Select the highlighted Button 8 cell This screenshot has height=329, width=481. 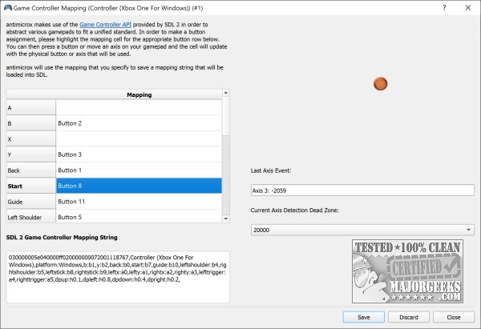139,186
